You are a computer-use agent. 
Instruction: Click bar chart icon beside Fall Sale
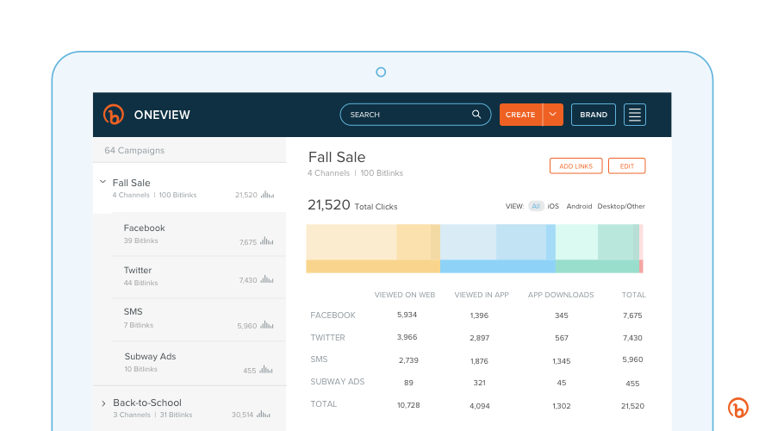click(268, 195)
